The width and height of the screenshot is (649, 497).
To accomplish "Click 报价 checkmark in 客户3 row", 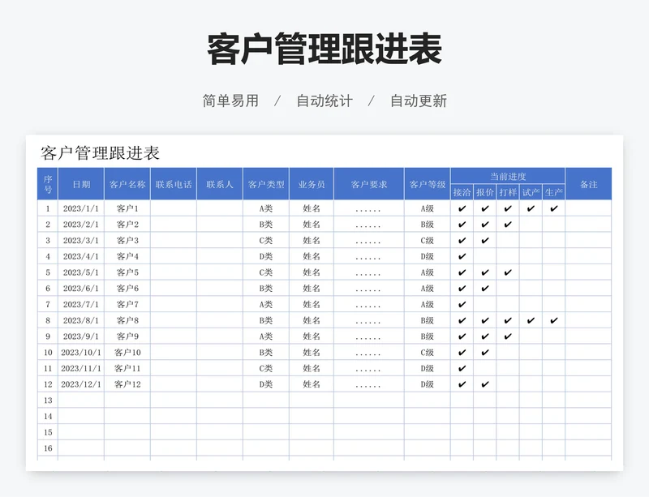I will [x=485, y=241].
